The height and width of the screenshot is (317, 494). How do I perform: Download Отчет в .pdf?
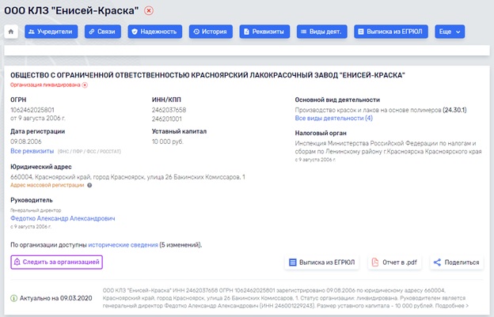395,262
